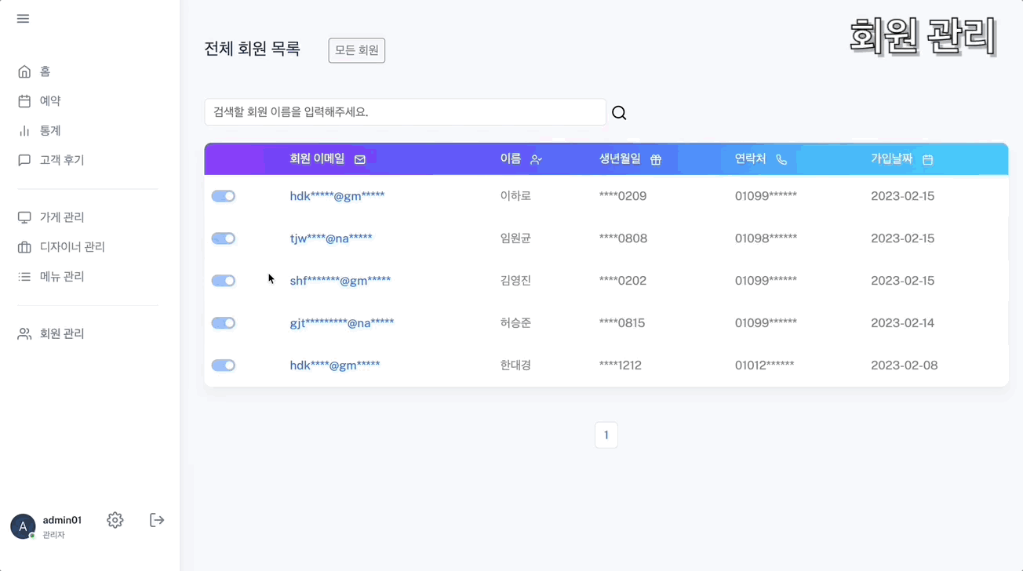This screenshot has height=571, width=1023.
Task: Click the briefcase icon beside 디자이너 관리
Action: click(24, 247)
